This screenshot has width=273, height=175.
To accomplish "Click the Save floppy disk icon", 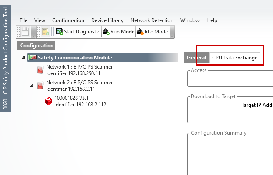I will pyautogui.click(x=26, y=32).
